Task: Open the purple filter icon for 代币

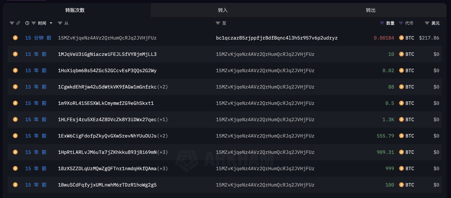Action: pyautogui.click(x=401, y=23)
